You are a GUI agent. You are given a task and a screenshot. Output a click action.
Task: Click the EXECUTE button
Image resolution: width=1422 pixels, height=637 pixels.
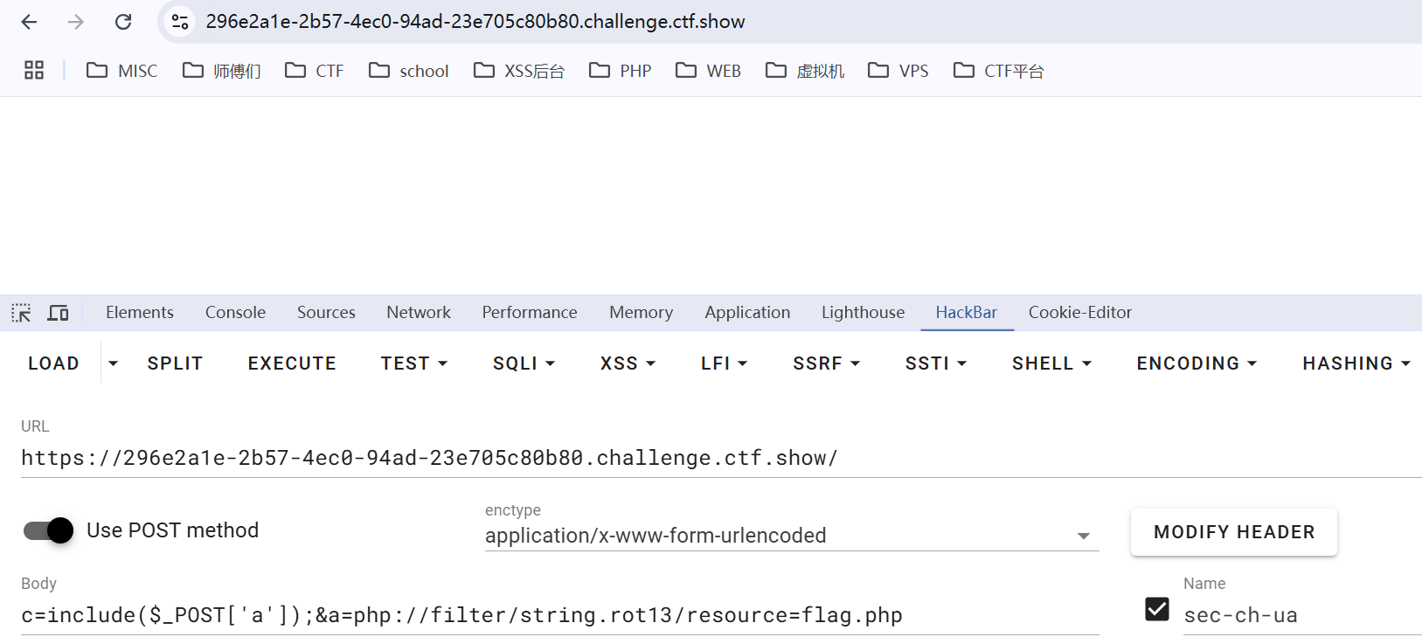pos(292,364)
